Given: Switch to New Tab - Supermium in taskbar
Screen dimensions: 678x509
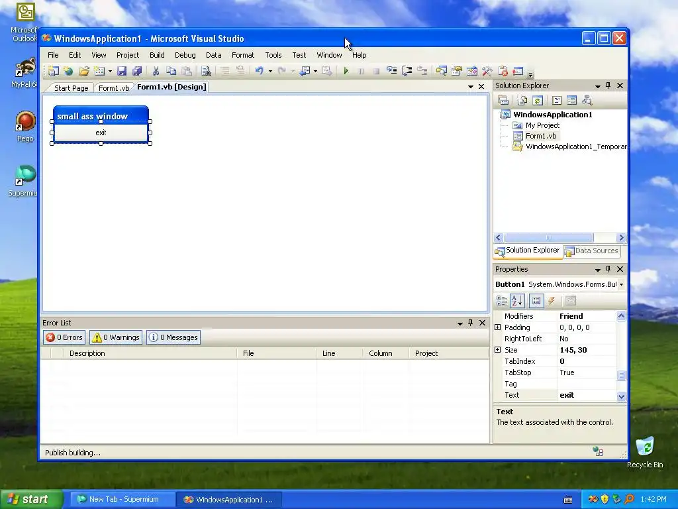Looking at the screenshot, I should tap(122, 500).
